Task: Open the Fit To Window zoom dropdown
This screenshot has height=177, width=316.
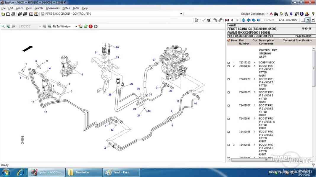Action: tap(76, 27)
